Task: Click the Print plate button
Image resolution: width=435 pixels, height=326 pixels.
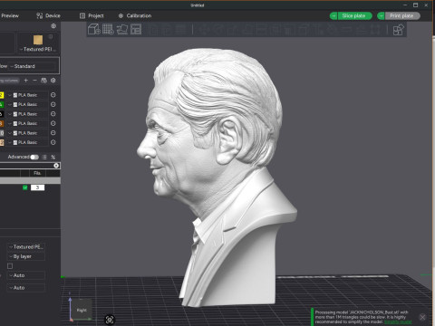Action: pos(402,15)
